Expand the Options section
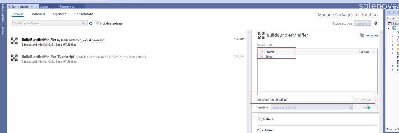Viewport: 399px width, 133px height. 260,119
